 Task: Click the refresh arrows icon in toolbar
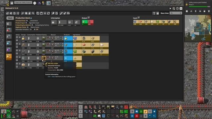49,13
